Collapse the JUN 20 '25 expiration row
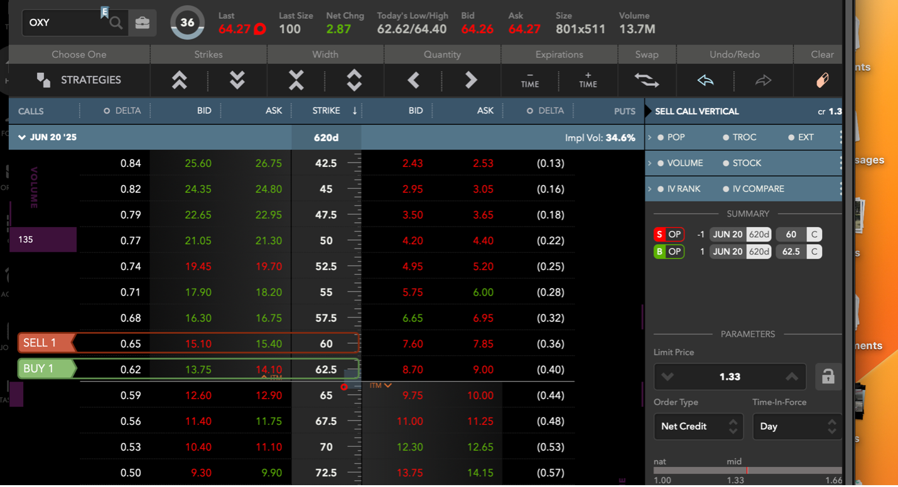Viewport: 898px width, 487px height. 22,137
